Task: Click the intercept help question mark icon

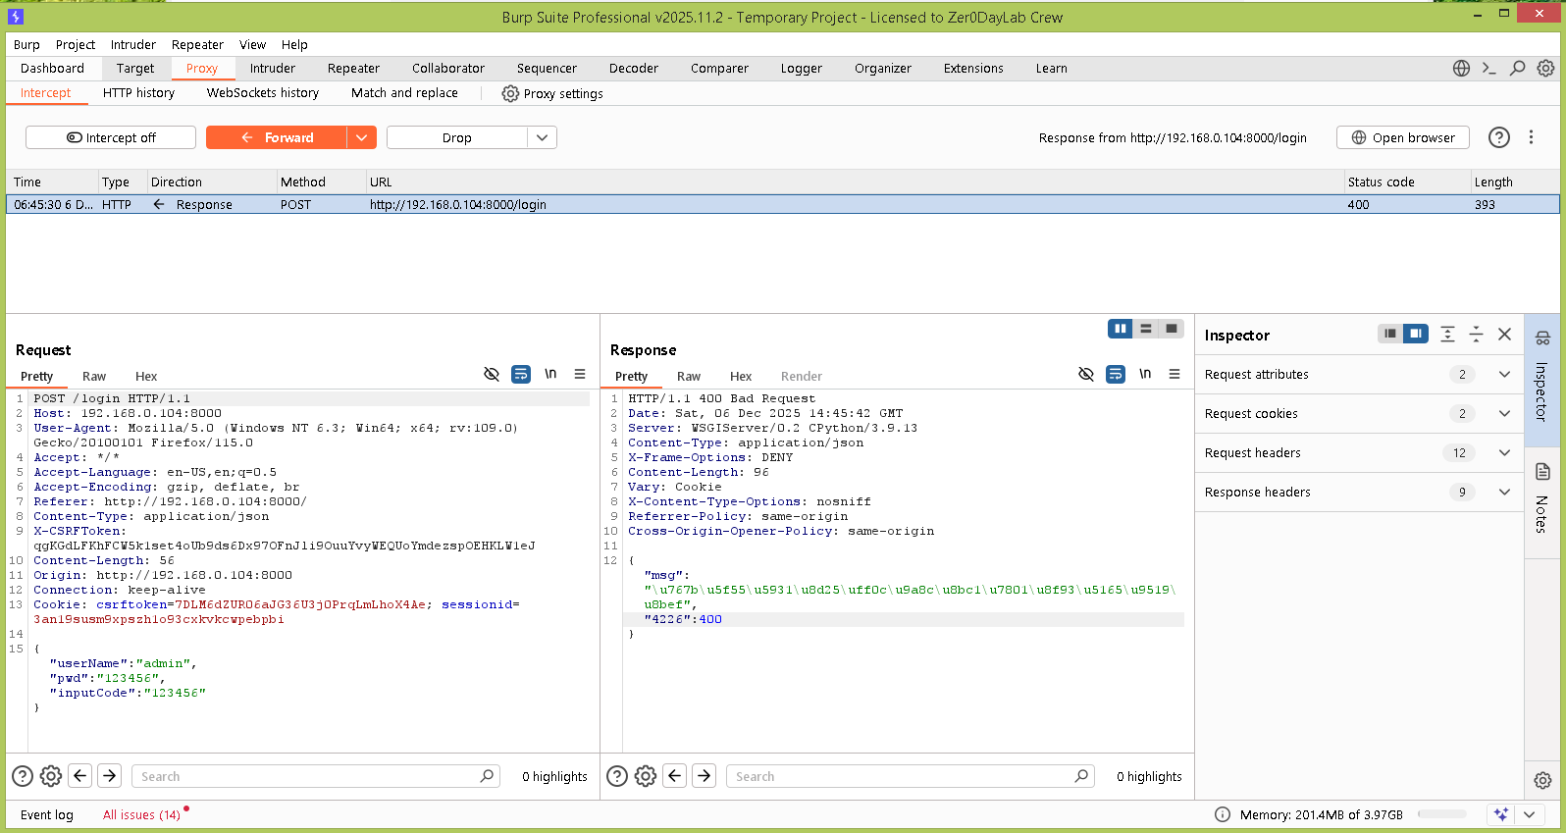Action: [1499, 137]
